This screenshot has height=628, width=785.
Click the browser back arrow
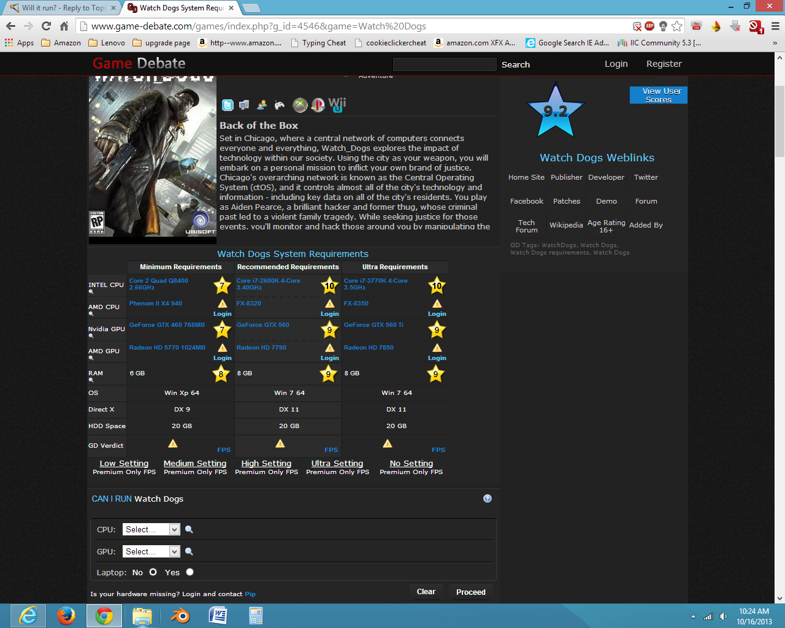(10, 26)
